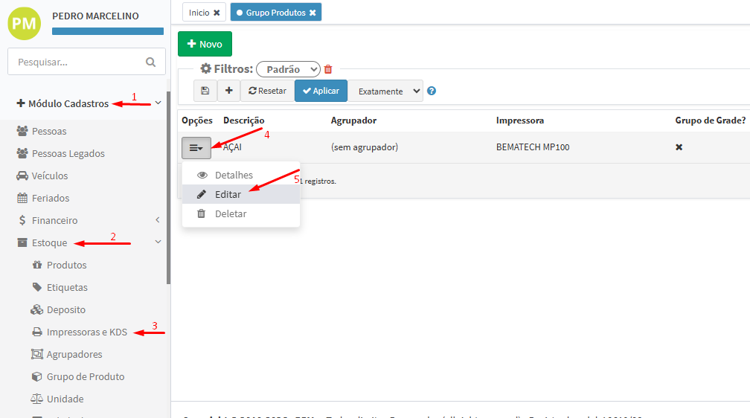
Task: Click the green Novo button
Action: [205, 44]
